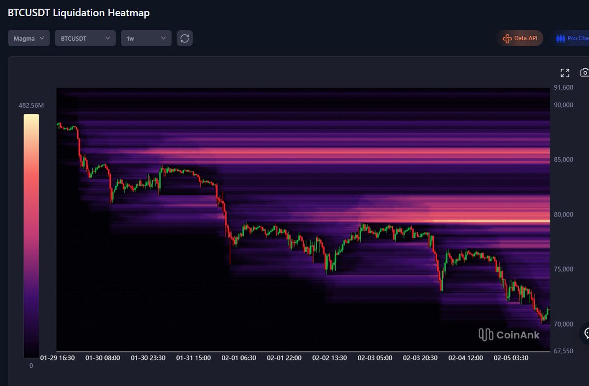Click the 482.56M scale maximum label
The height and width of the screenshot is (386, 589).
coord(31,106)
